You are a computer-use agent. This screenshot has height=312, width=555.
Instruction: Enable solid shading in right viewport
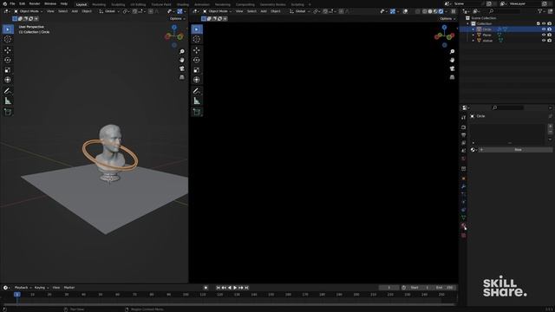pyautogui.click(x=430, y=11)
